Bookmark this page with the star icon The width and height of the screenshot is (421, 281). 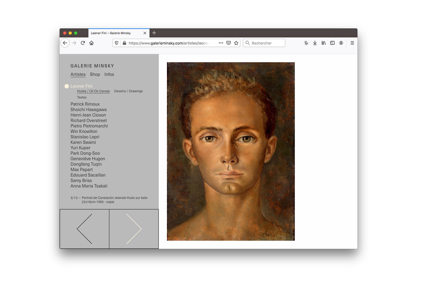236,43
